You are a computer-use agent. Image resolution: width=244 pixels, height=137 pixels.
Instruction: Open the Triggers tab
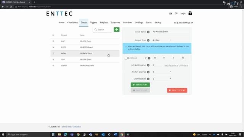point(93,22)
